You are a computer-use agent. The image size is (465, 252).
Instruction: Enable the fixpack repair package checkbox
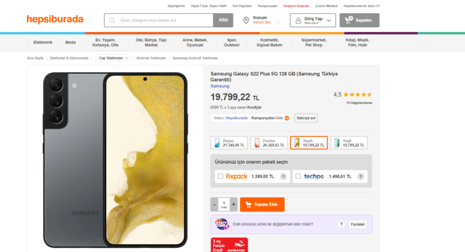click(221, 177)
